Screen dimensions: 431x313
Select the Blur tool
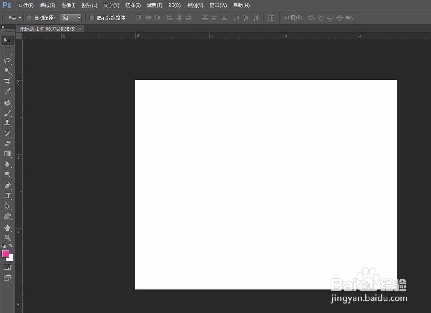tap(7, 164)
